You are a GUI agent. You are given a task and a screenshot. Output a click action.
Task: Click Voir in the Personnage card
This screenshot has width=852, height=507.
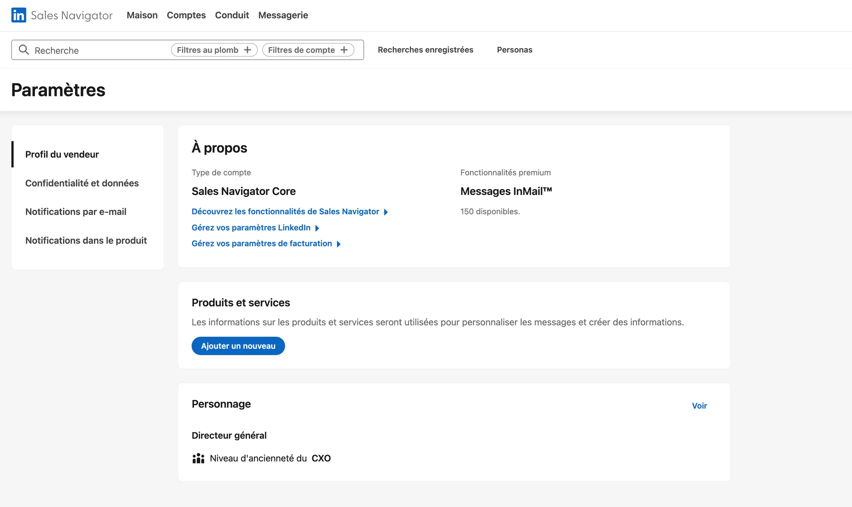[699, 406]
